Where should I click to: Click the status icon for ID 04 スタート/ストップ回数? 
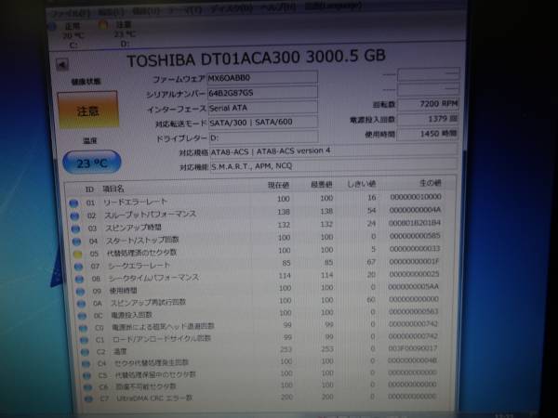[76, 242]
